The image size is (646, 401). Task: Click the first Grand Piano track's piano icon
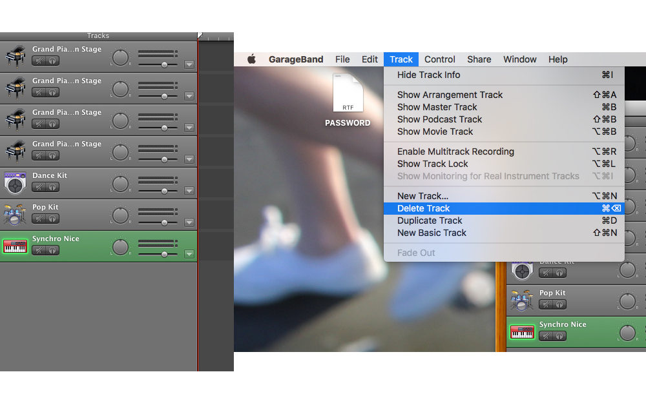(16, 56)
